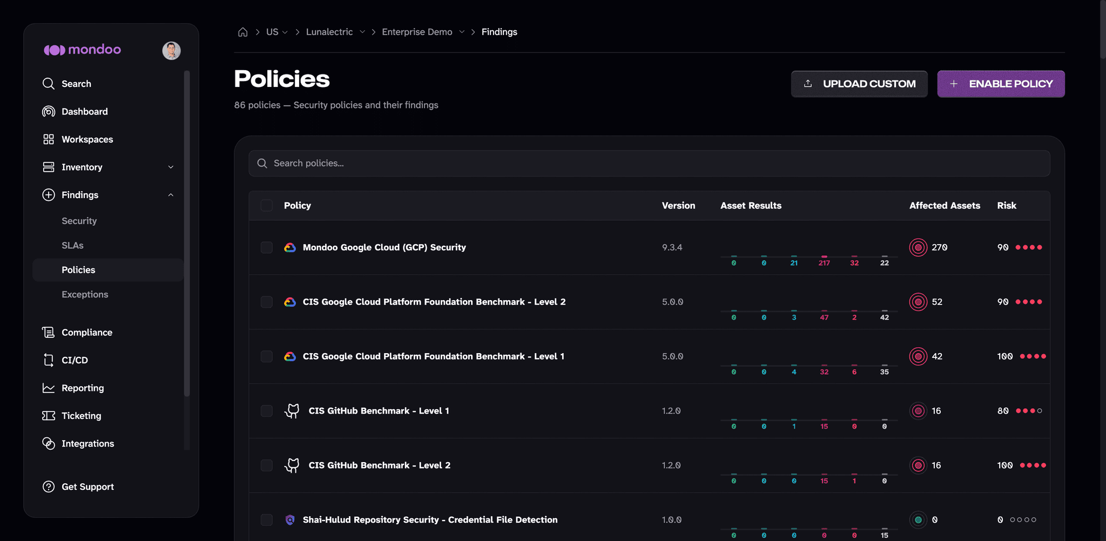Go to Compliance
The height and width of the screenshot is (541, 1106).
86,333
